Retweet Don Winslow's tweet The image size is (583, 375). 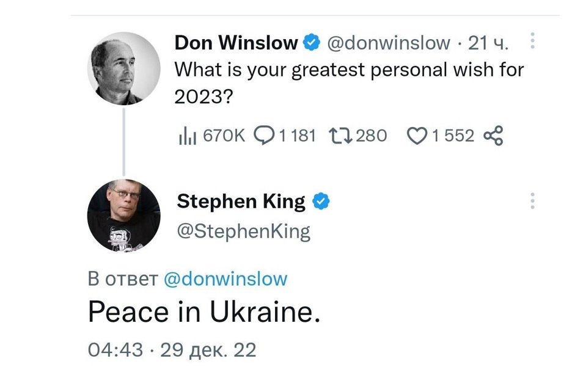pos(340,136)
